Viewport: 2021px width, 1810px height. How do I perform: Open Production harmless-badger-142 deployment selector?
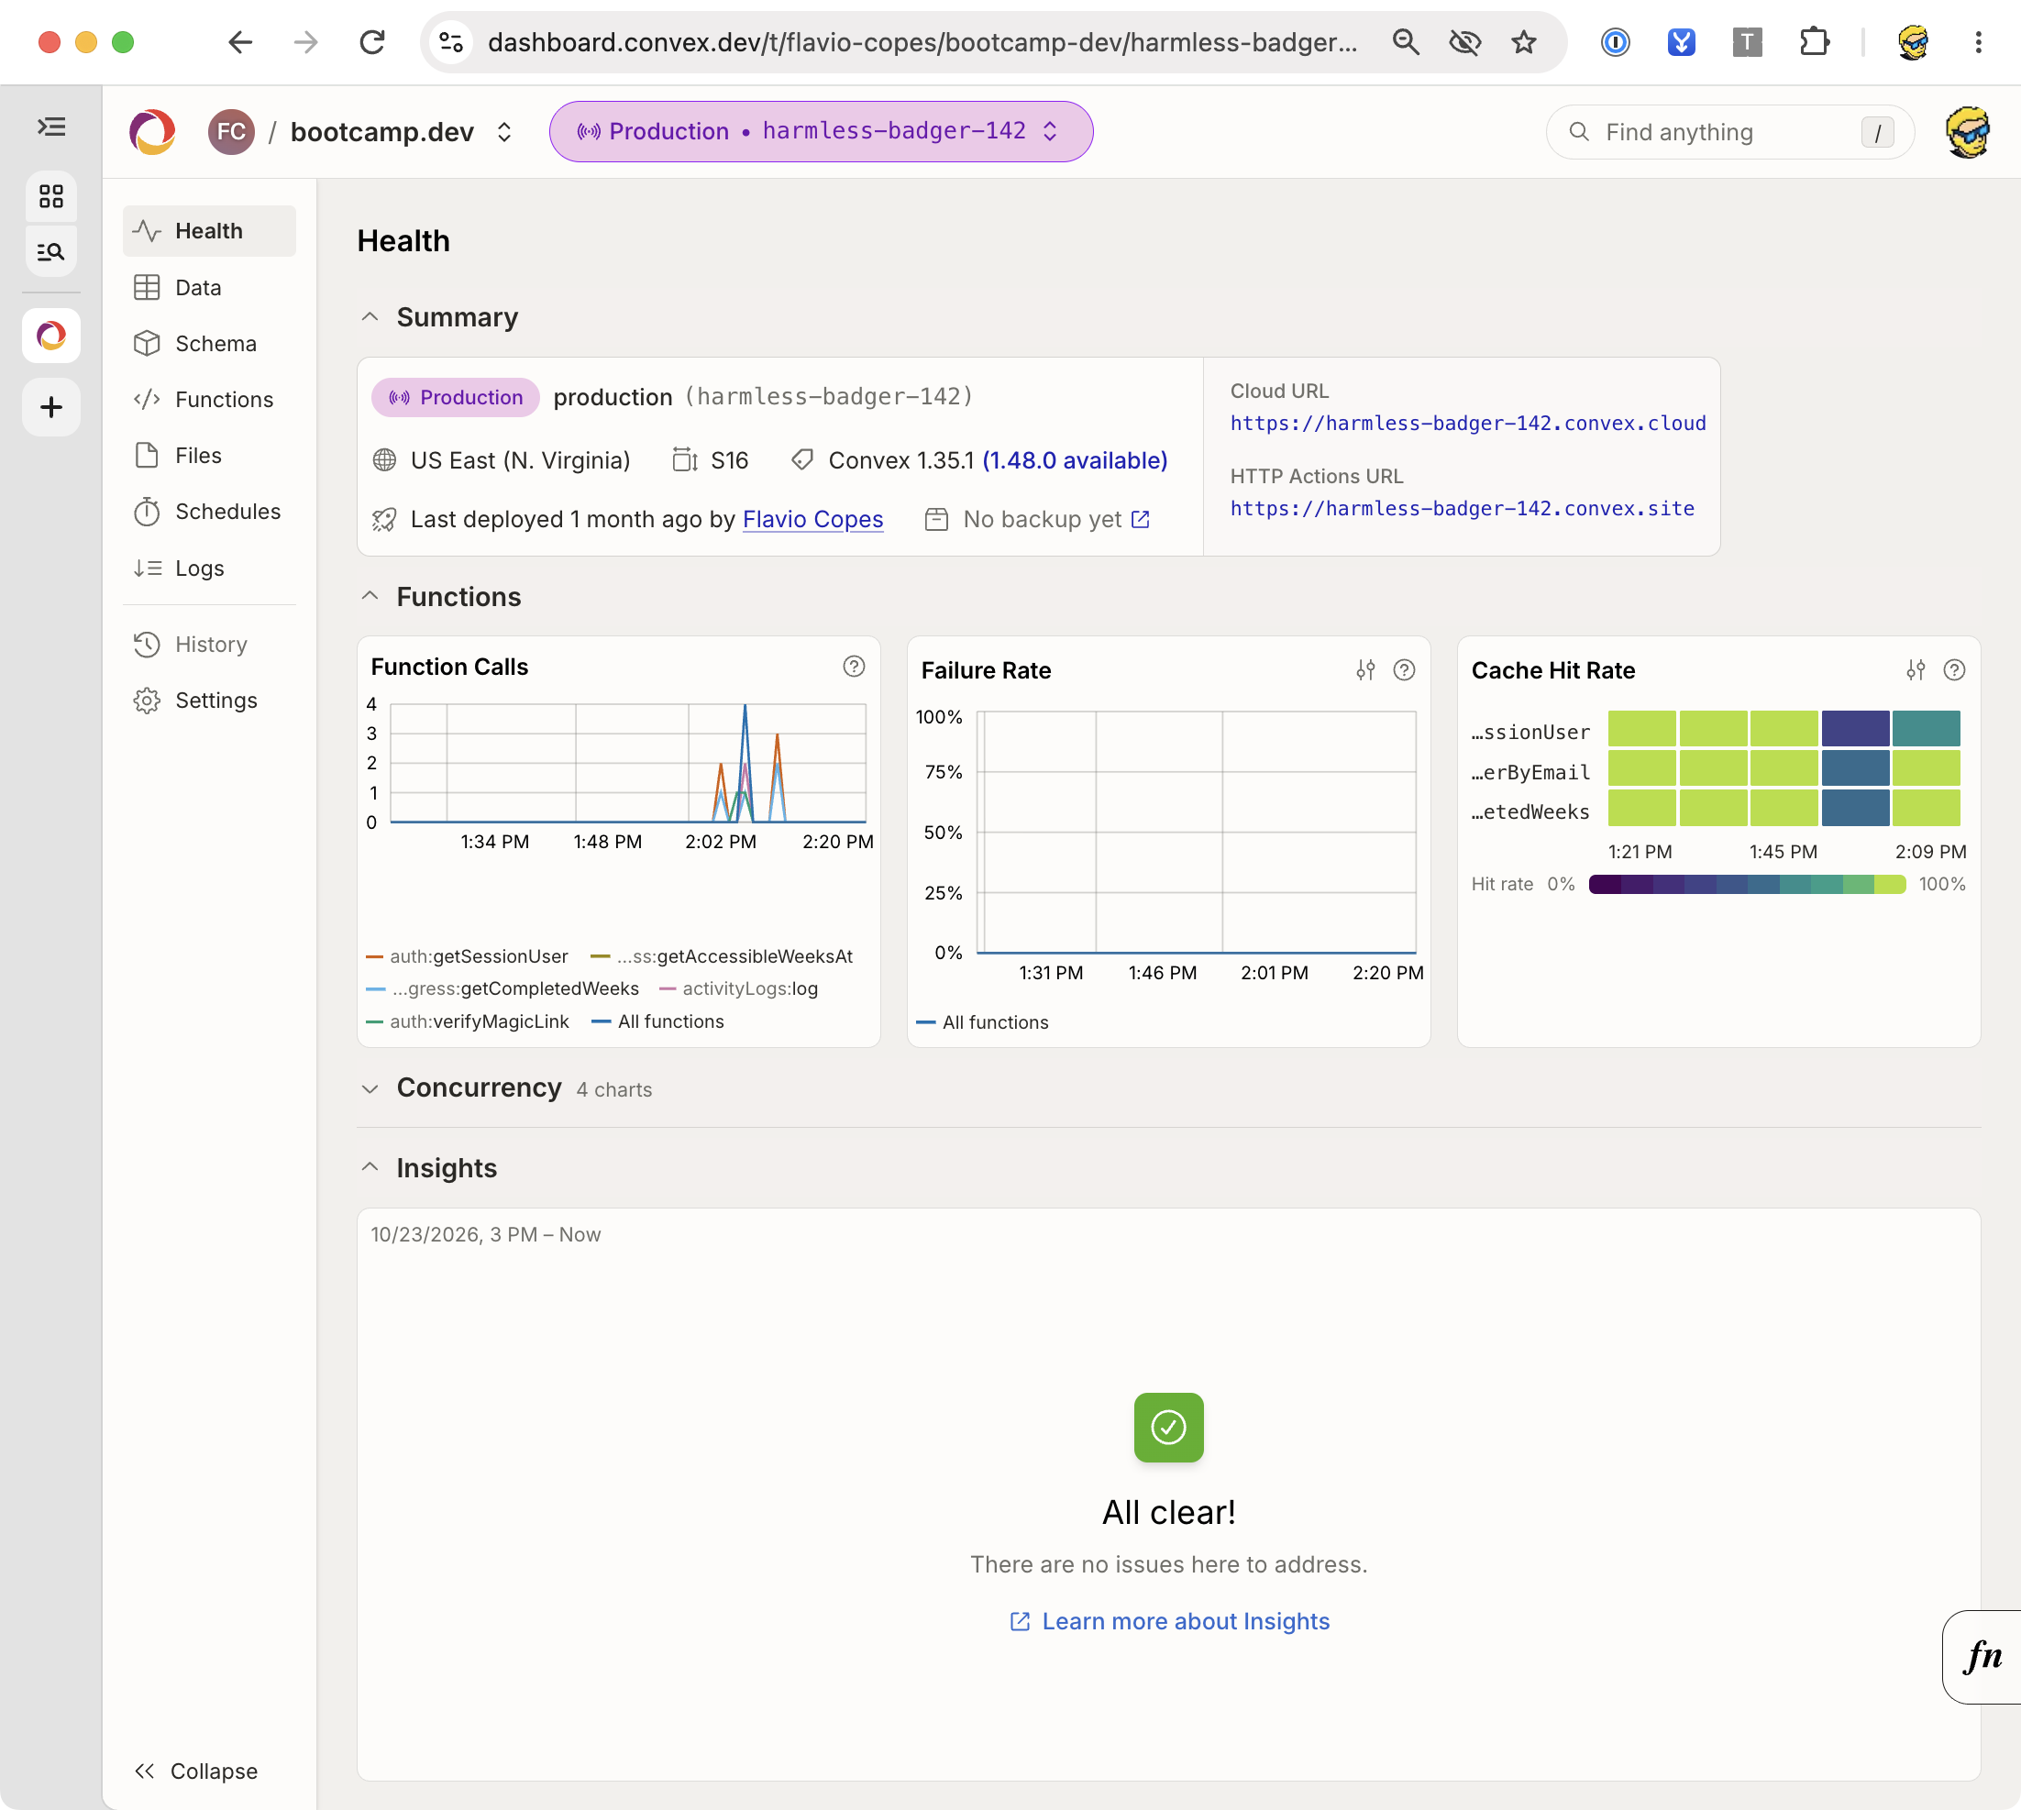tap(821, 131)
